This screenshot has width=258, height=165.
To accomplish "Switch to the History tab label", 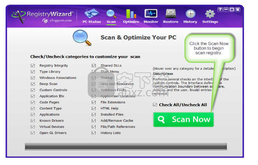I will (190, 22).
